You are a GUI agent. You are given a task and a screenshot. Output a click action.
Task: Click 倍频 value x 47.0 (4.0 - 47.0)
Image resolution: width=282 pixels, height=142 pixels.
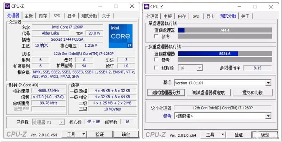point(49,97)
